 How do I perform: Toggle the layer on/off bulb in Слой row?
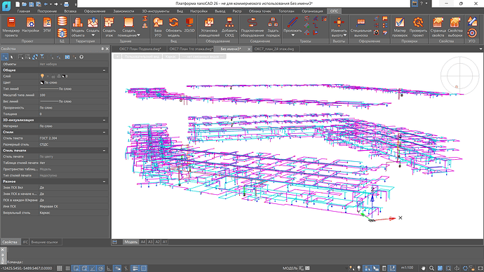[x=42, y=76]
